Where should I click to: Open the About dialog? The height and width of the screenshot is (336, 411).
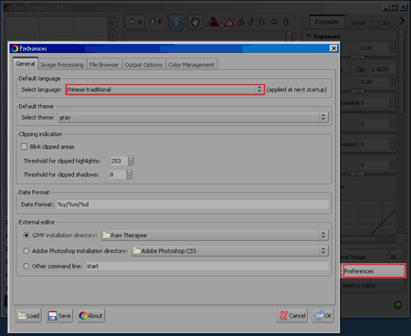pyautogui.click(x=91, y=316)
